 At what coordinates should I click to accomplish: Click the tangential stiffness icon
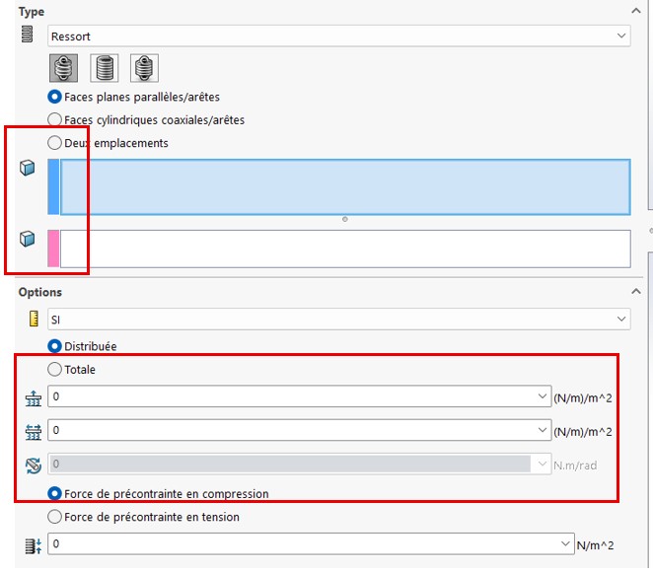click(x=33, y=430)
